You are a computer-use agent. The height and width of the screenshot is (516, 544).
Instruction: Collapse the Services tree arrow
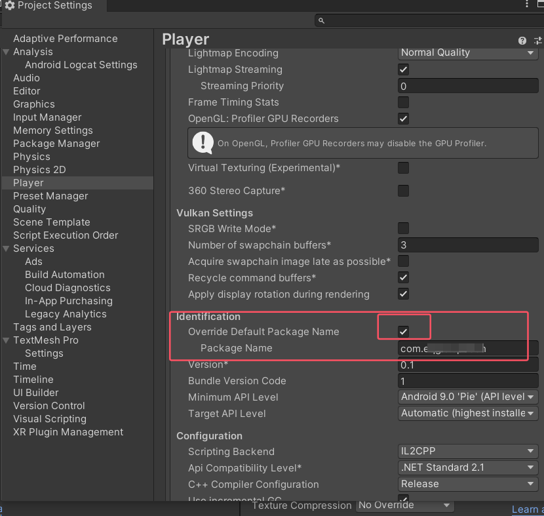[x=6, y=248]
